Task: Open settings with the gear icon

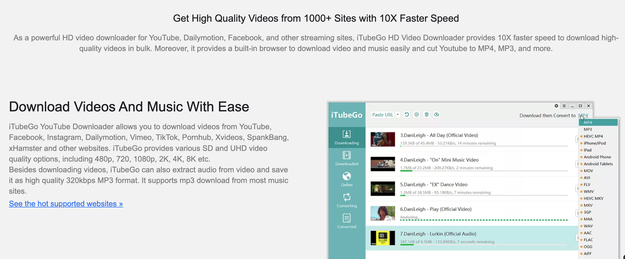Action: pos(556,106)
